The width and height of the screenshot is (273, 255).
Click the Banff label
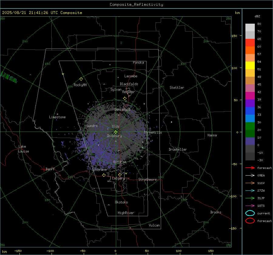click(x=50, y=169)
